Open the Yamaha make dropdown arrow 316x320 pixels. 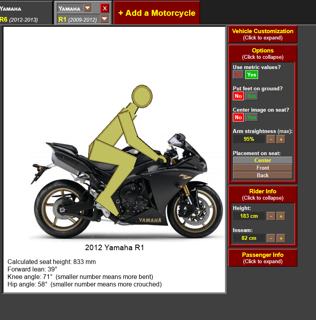coord(87,8)
